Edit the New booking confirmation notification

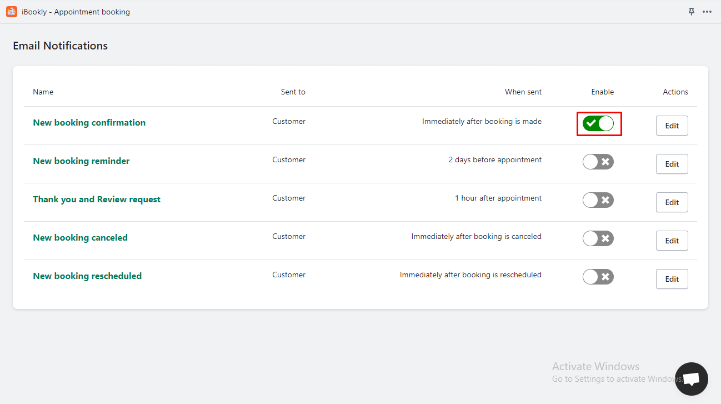tap(672, 126)
